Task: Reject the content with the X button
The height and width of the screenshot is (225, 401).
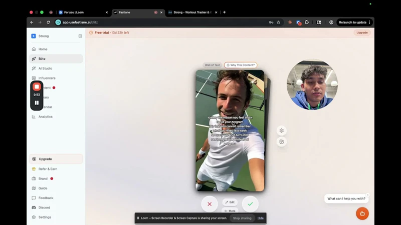Action: click(x=210, y=204)
